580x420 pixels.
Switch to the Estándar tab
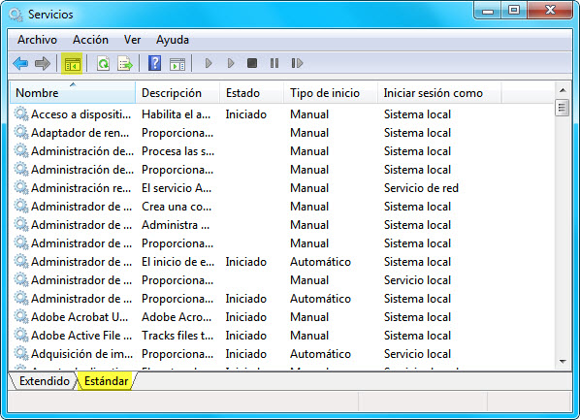tap(106, 381)
